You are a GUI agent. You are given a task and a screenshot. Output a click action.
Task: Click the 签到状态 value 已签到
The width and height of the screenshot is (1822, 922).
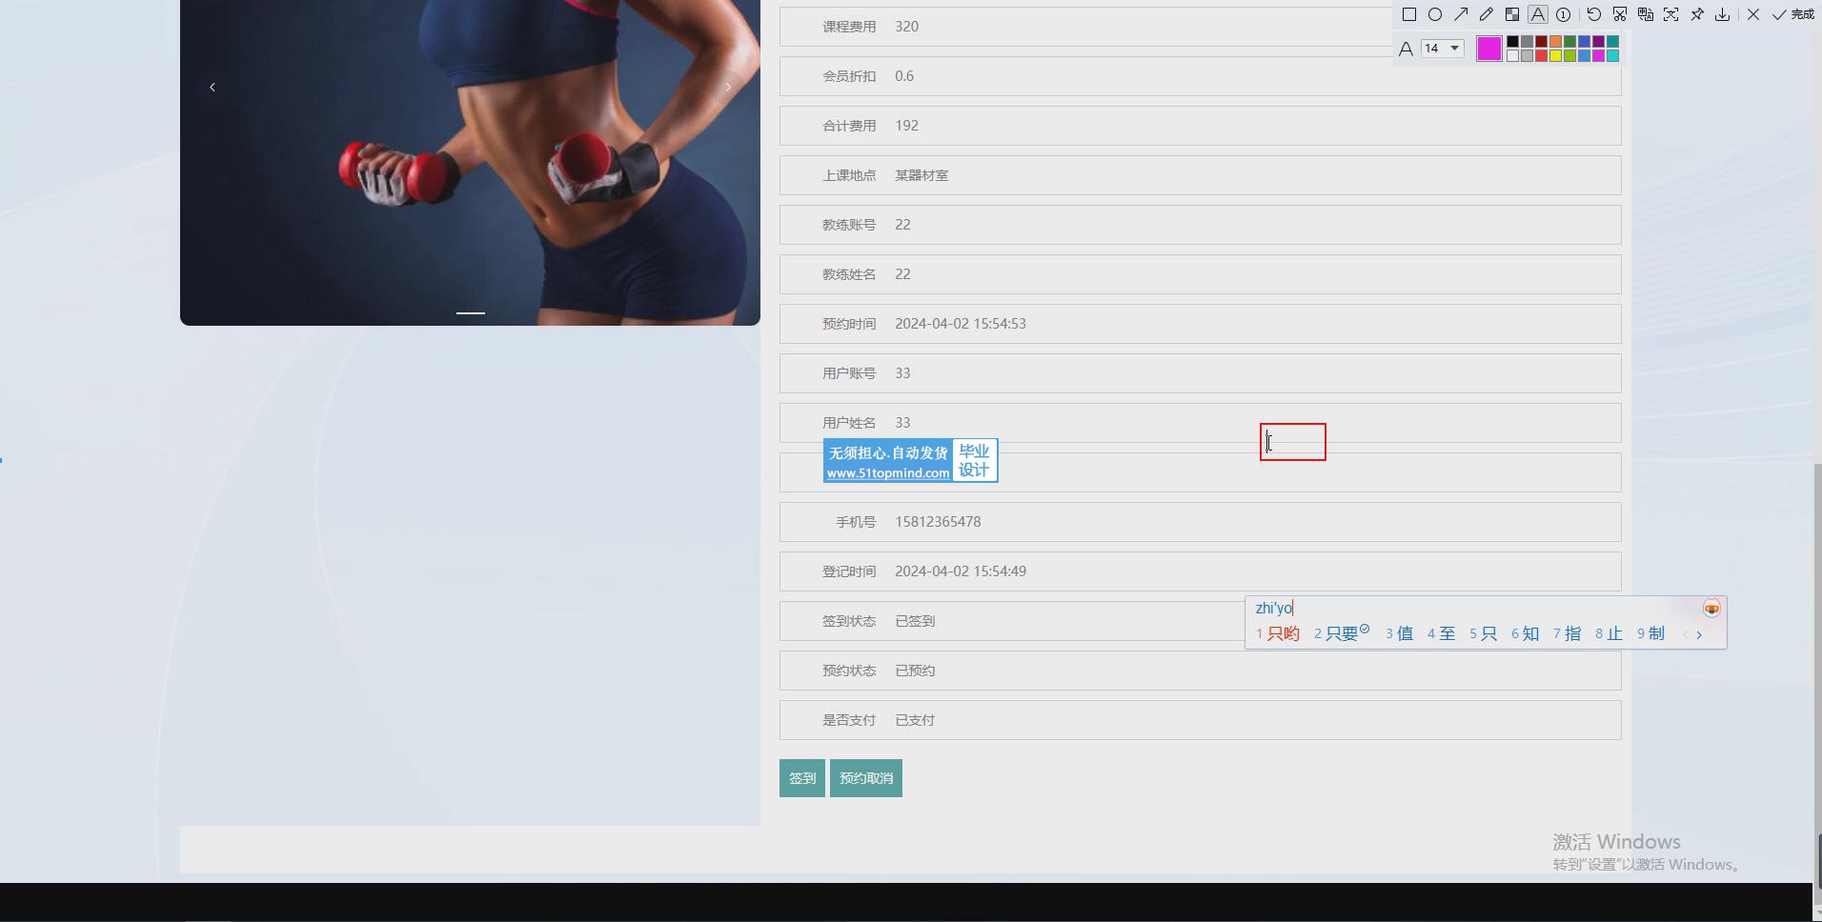click(x=915, y=621)
